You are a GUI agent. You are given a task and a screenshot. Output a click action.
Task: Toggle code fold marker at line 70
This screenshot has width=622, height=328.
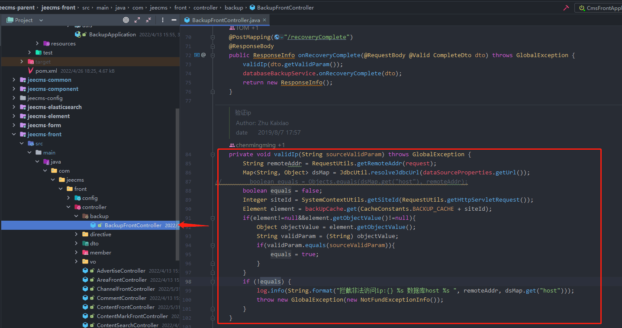coord(213,37)
